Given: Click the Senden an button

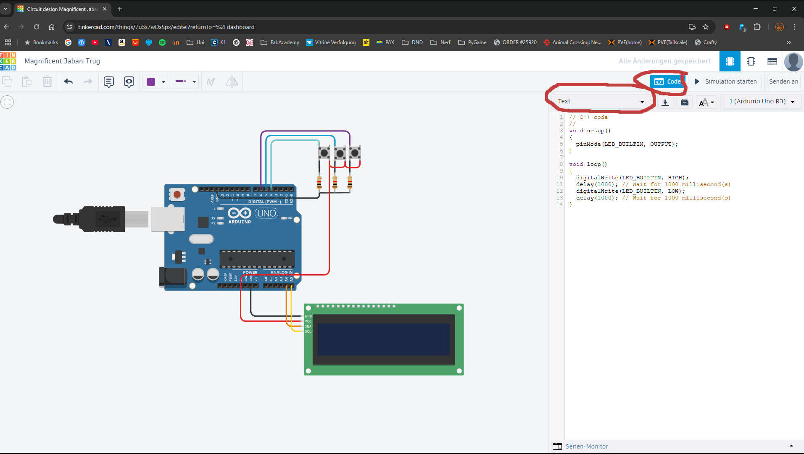Looking at the screenshot, I should point(783,81).
